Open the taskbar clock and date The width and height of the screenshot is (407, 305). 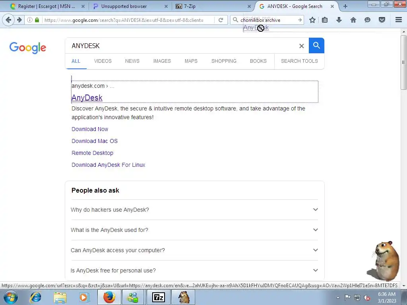pyautogui.click(x=387, y=297)
